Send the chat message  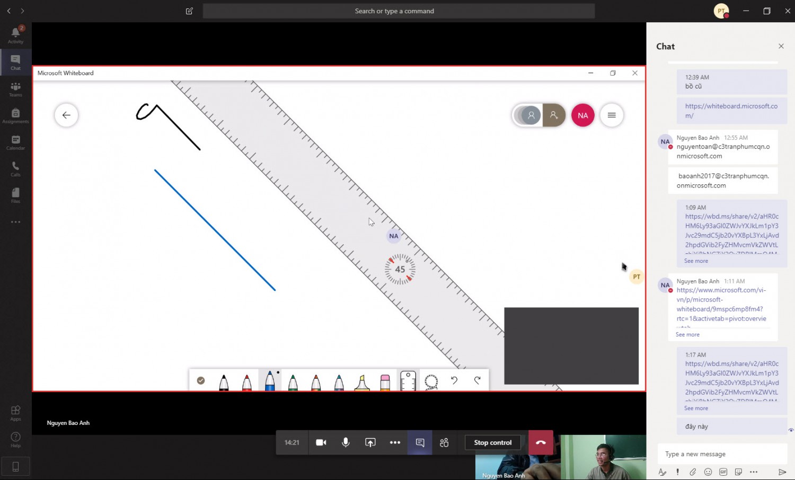point(782,472)
